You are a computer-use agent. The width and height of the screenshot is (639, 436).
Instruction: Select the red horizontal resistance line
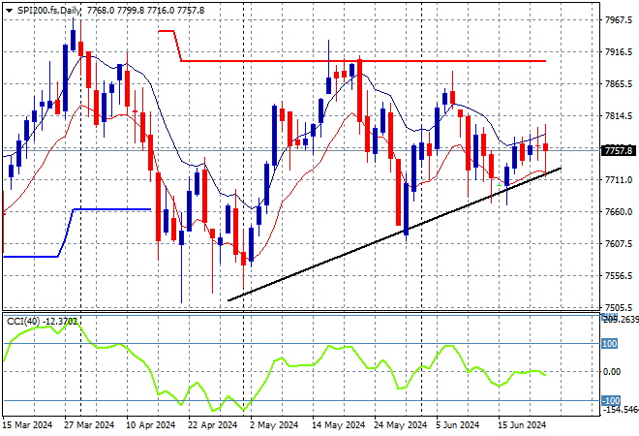[363, 61]
